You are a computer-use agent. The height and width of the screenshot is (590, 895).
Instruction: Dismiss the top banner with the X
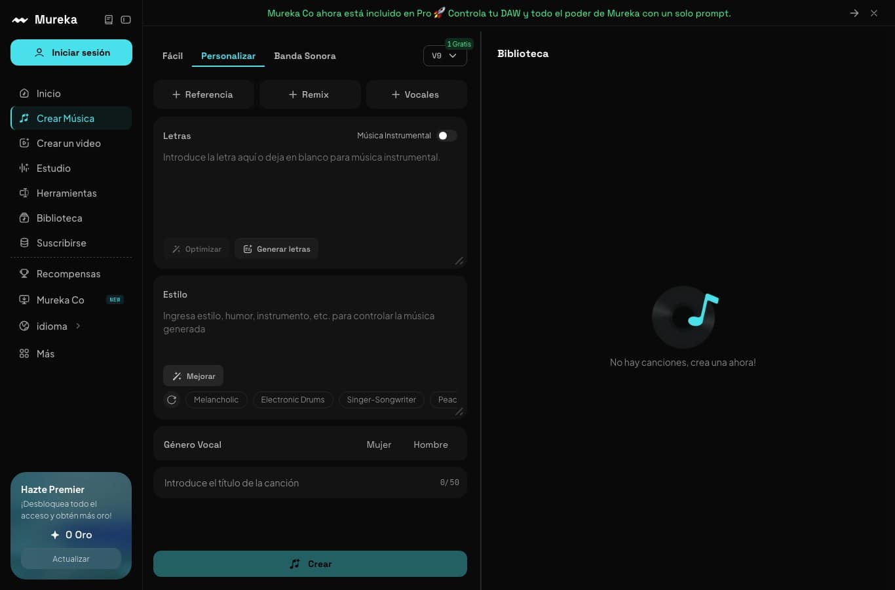coord(874,13)
